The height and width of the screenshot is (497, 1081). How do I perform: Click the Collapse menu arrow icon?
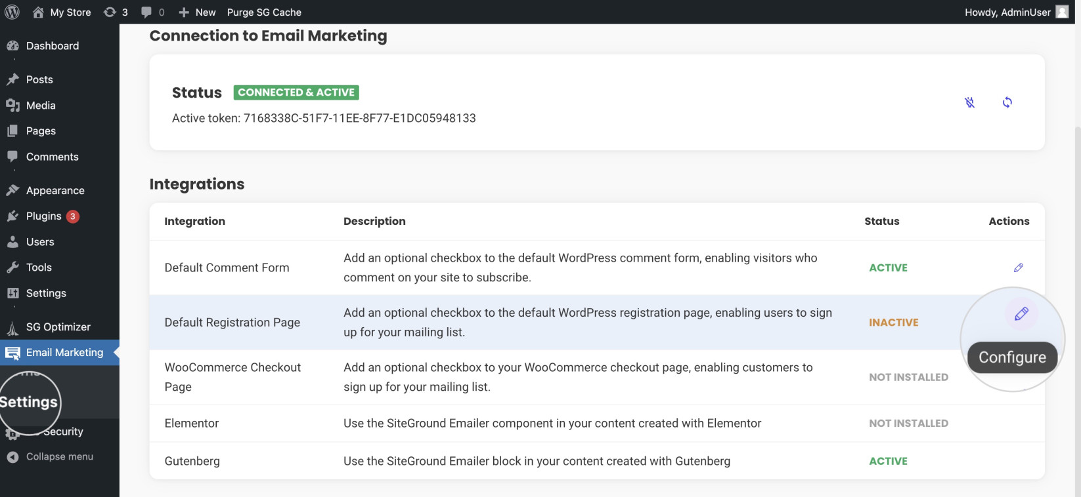point(12,457)
